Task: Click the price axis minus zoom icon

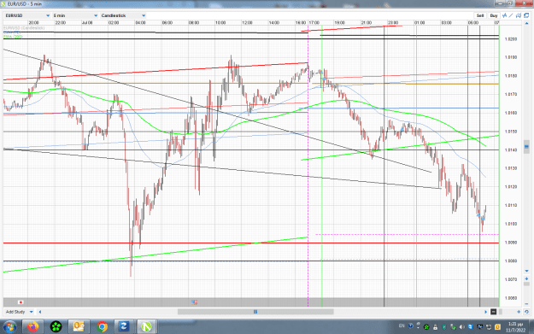Action: [x=526, y=304]
